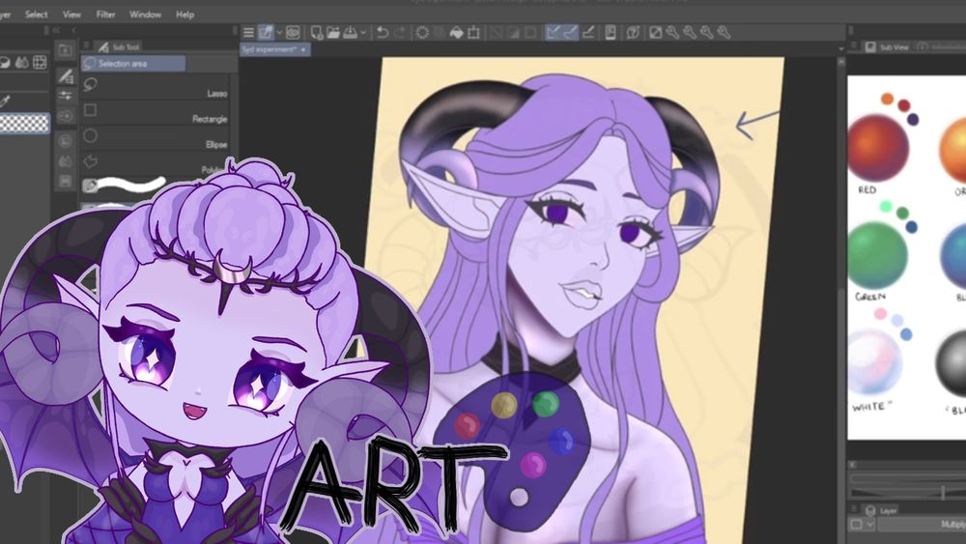Collapse the left dock with single chevron arrow

[74, 30]
